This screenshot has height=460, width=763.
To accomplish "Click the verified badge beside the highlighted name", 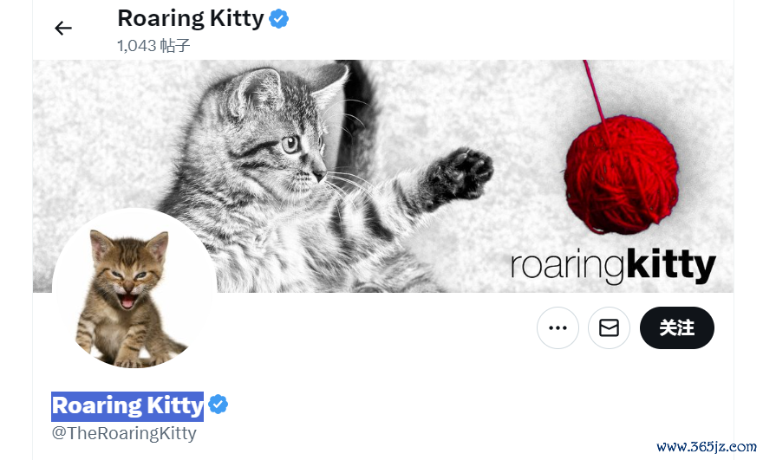I will coord(218,405).
